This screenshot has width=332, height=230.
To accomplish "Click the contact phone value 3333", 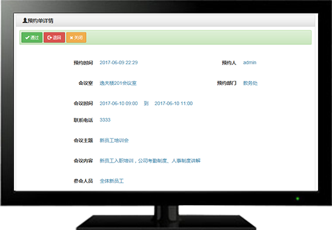I will (105, 120).
